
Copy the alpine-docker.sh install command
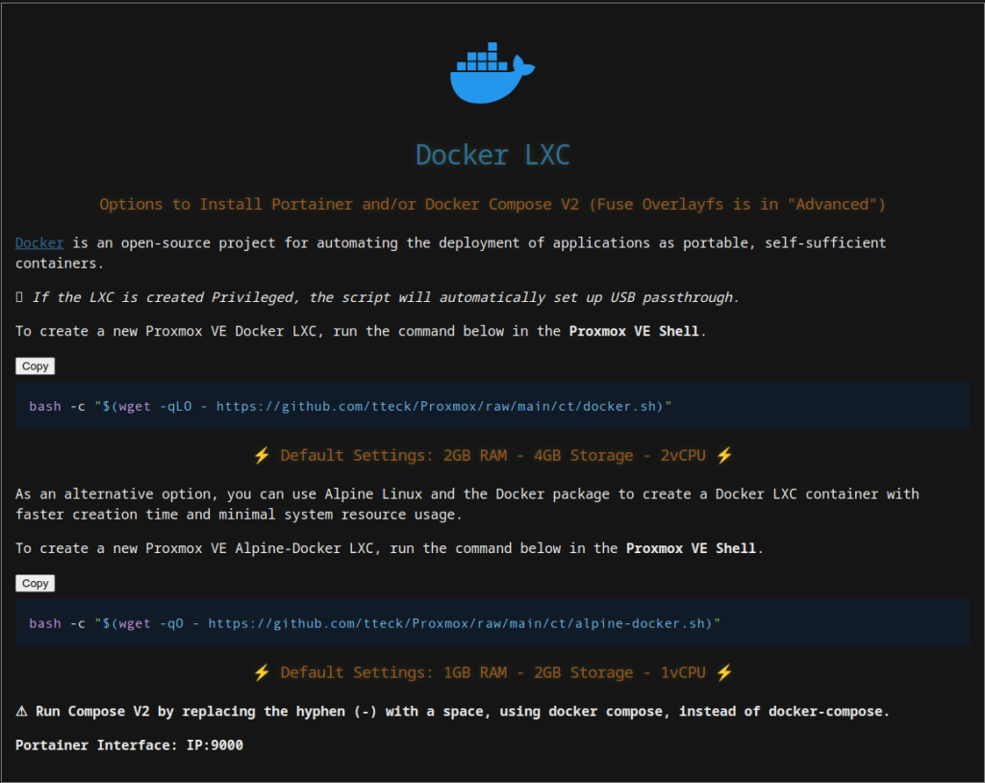click(36, 584)
